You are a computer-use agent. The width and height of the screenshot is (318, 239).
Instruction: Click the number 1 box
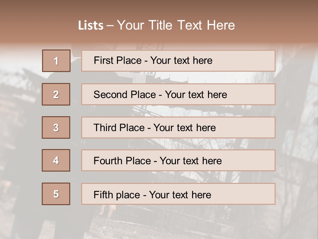[56, 61]
